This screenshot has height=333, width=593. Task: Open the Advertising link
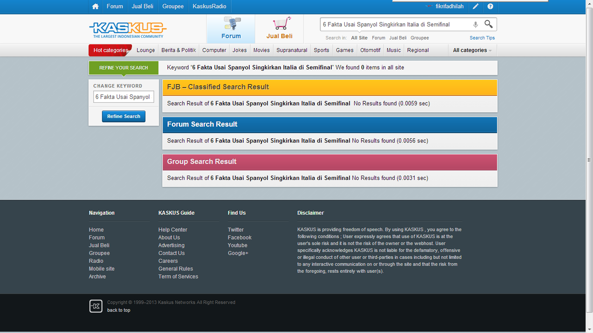[171, 246]
